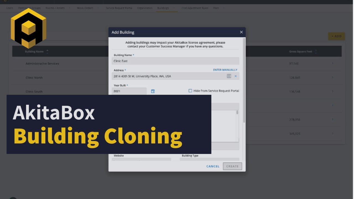The width and height of the screenshot is (354, 199).
Task: Open the Files tab
Action: (216, 8)
